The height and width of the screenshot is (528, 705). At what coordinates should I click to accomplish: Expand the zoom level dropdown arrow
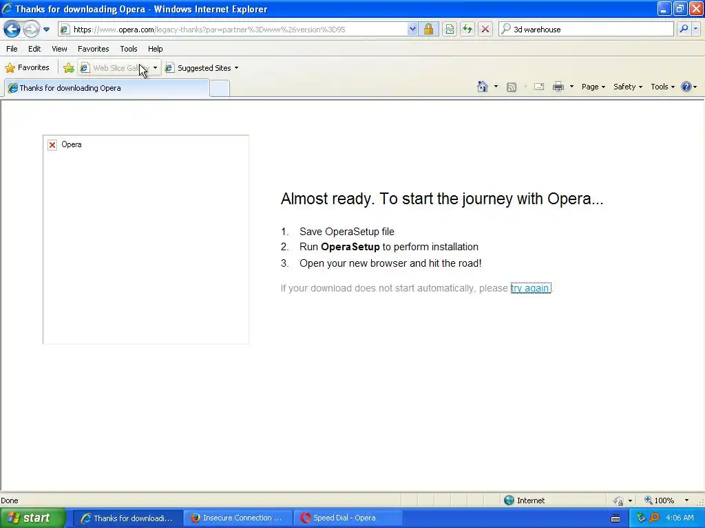pyautogui.click(x=686, y=500)
